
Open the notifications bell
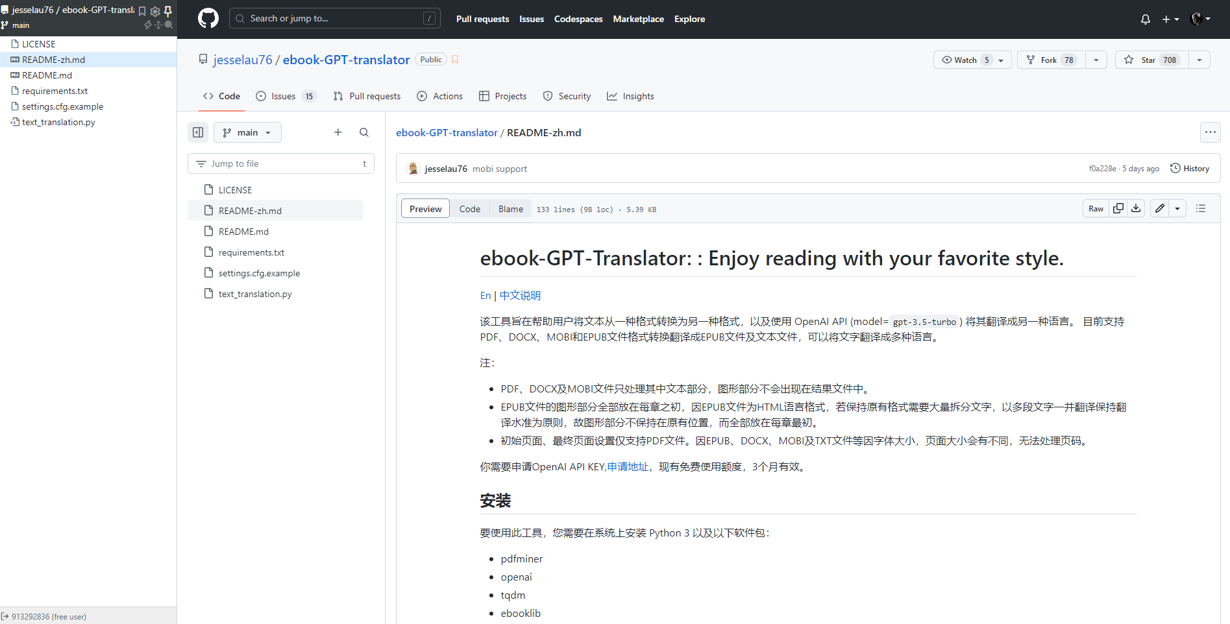(1146, 19)
